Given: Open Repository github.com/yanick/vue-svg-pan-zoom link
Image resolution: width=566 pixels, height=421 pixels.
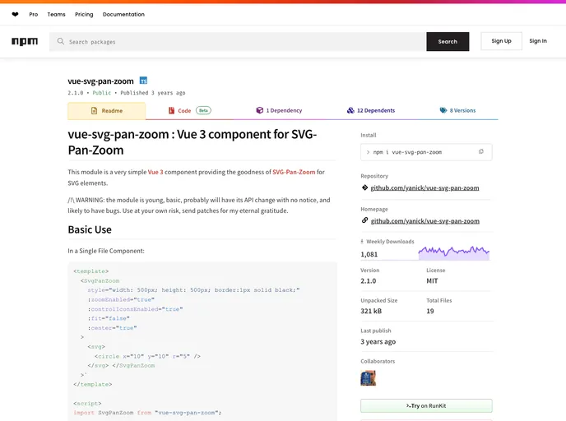Looking at the screenshot, I should pos(424,188).
